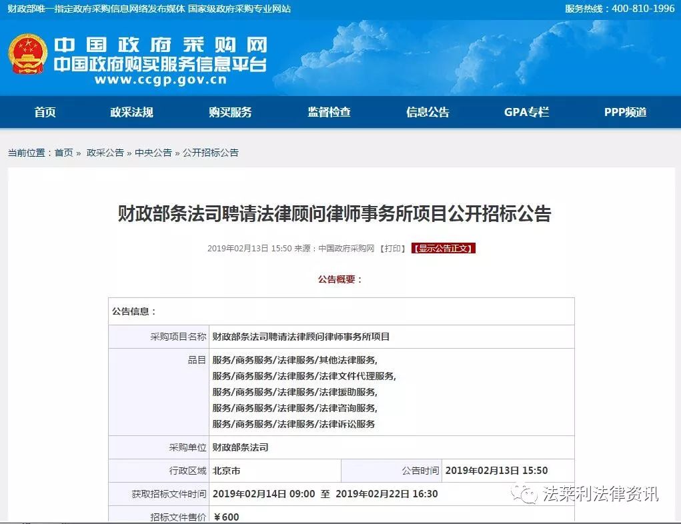
Task: Click the 品目 row label
Action: [197, 360]
